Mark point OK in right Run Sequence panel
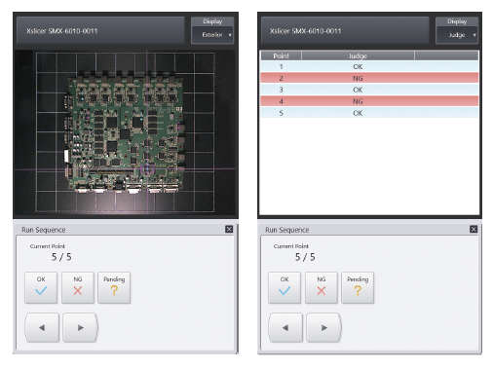This screenshot has width=493, height=369. click(284, 287)
